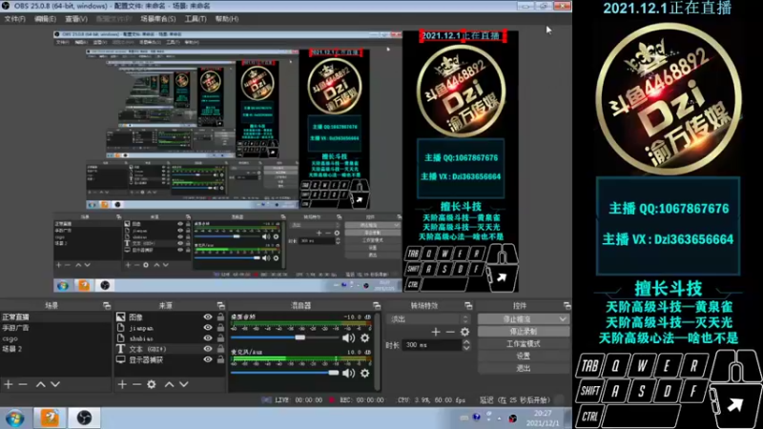Decrease transition 时长 with down stepper
The image size is (763, 429).
pyautogui.click(x=466, y=348)
